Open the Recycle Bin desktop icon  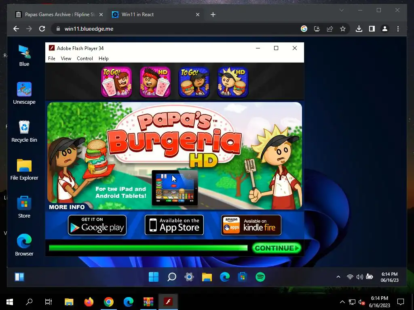coord(24,131)
